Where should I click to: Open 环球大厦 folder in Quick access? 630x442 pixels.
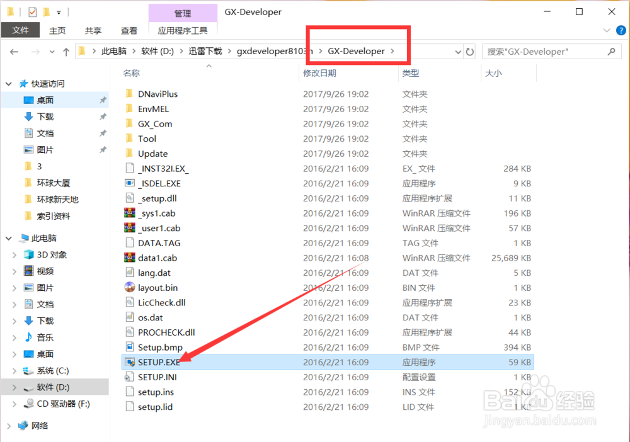pos(54,183)
